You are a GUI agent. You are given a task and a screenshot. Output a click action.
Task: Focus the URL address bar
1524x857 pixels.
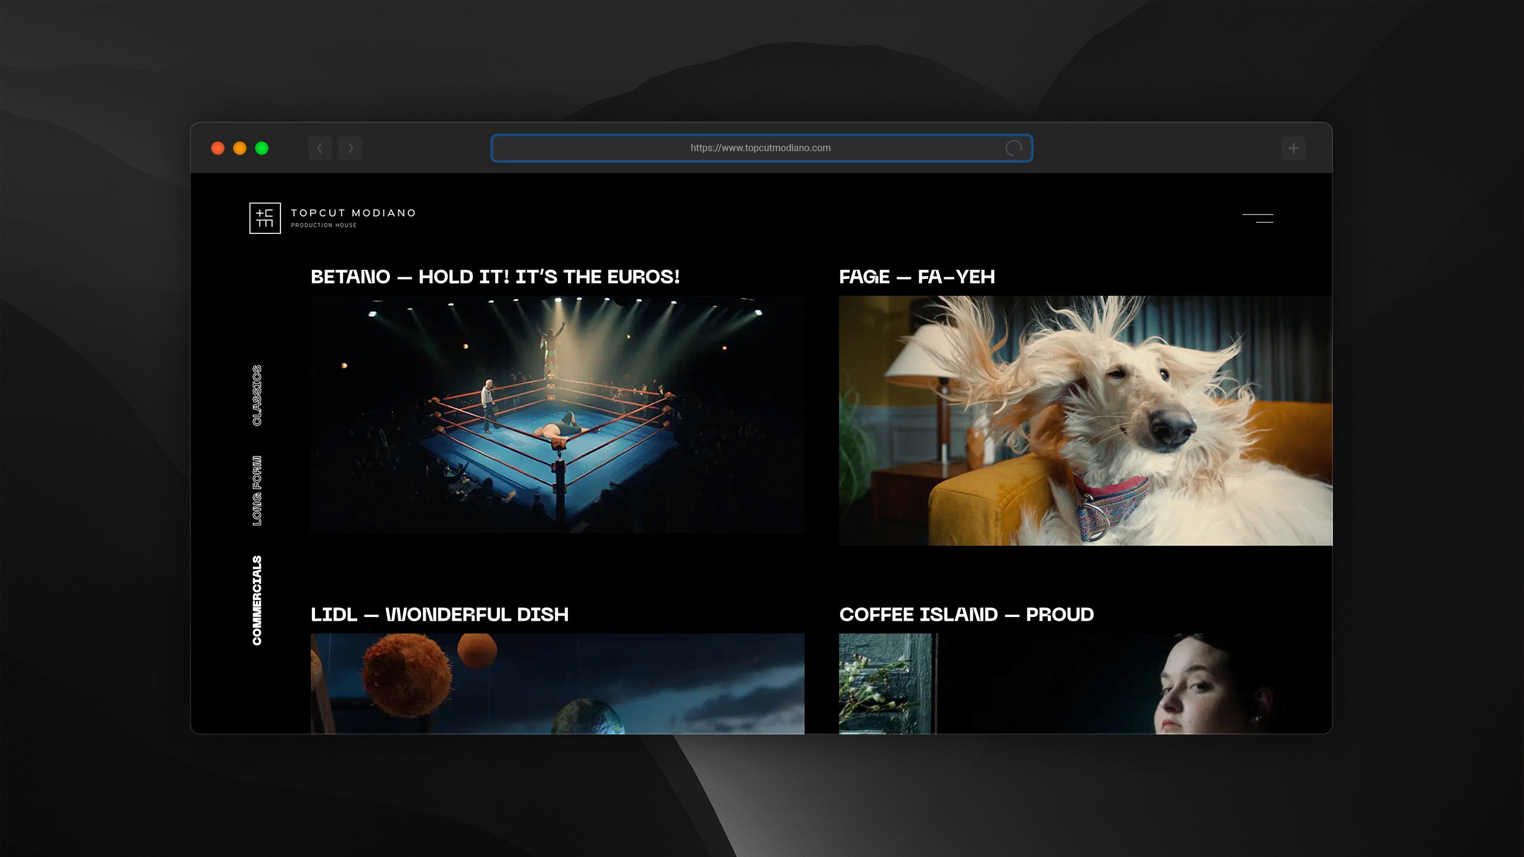point(760,148)
